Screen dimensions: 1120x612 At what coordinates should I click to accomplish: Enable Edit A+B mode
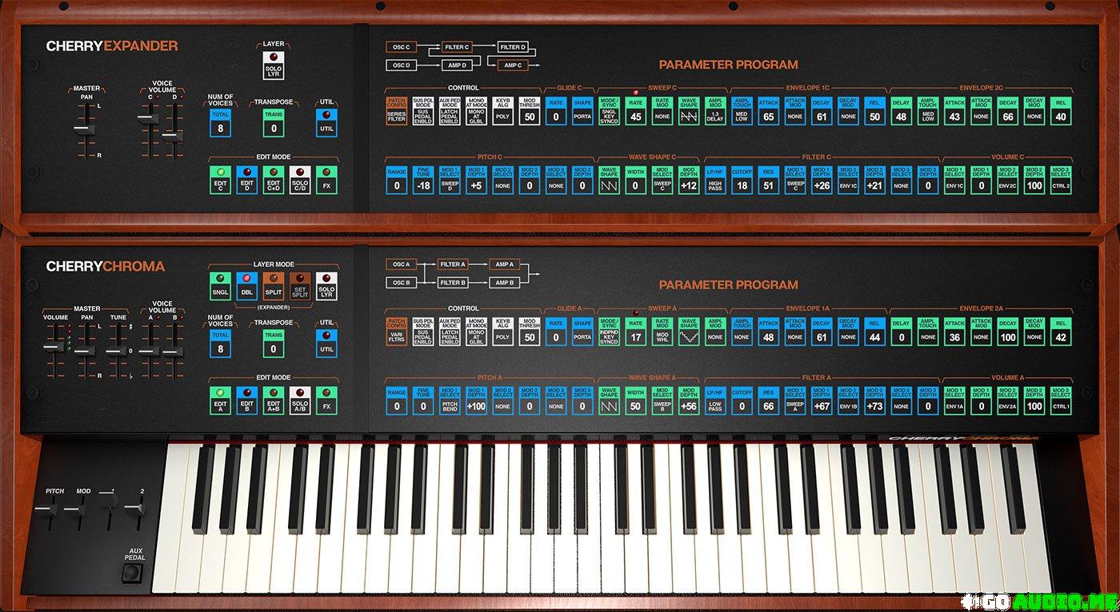click(274, 400)
